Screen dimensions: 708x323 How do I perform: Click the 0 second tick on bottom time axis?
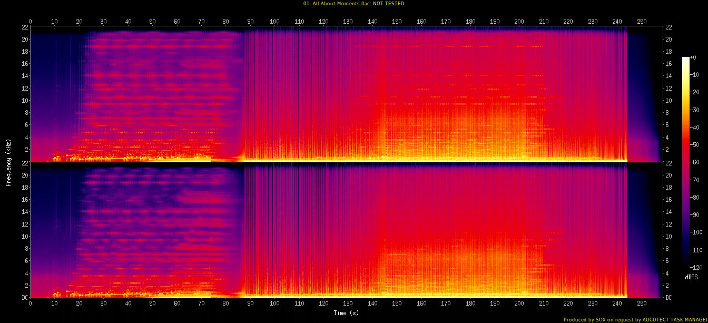coord(30,304)
